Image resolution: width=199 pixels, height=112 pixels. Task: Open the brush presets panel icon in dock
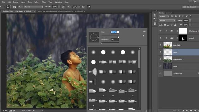click(x=155, y=19)
